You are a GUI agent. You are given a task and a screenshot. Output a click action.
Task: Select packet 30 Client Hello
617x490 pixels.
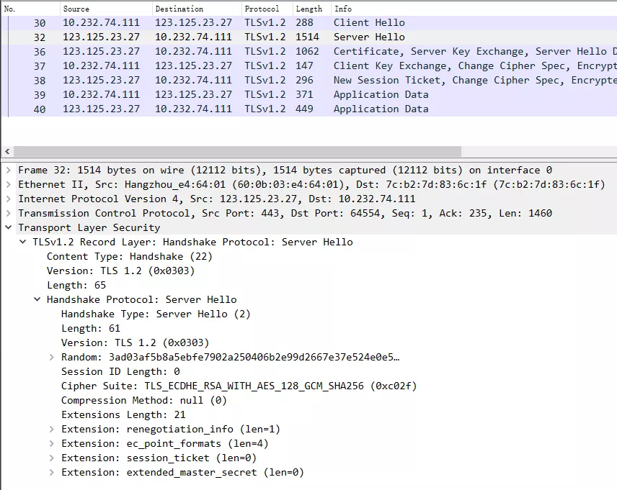[x=309, y=23]
